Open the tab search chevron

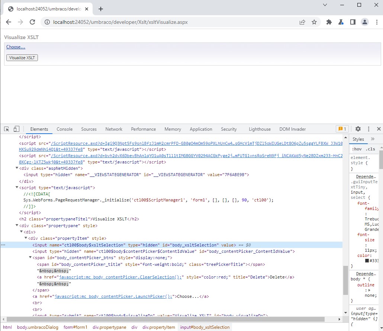[x=325, y=5]
